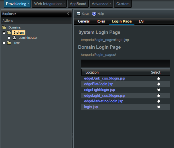Expand the administrator tree node
Screen dimensions: 174x148
[x=9, y=38]
